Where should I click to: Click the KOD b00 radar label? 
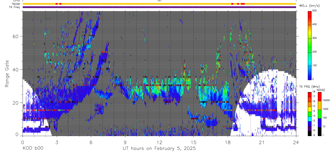click(x=33, y=149)
